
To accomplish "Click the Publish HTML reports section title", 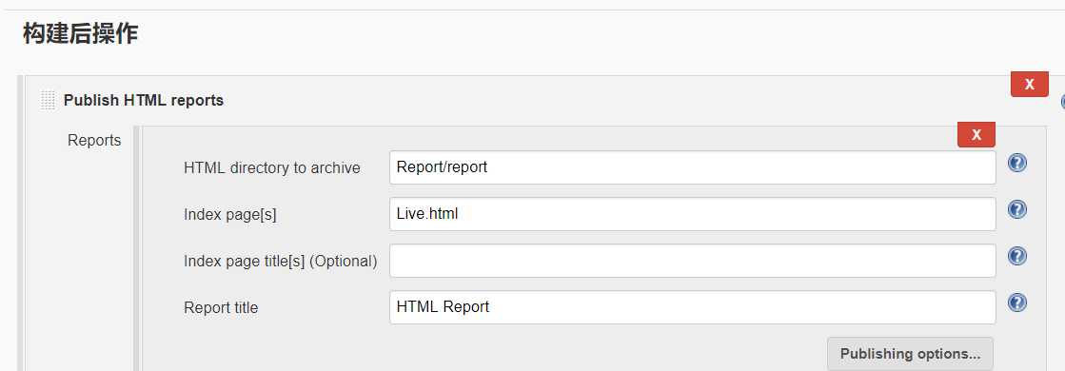I will pos(144,101).
